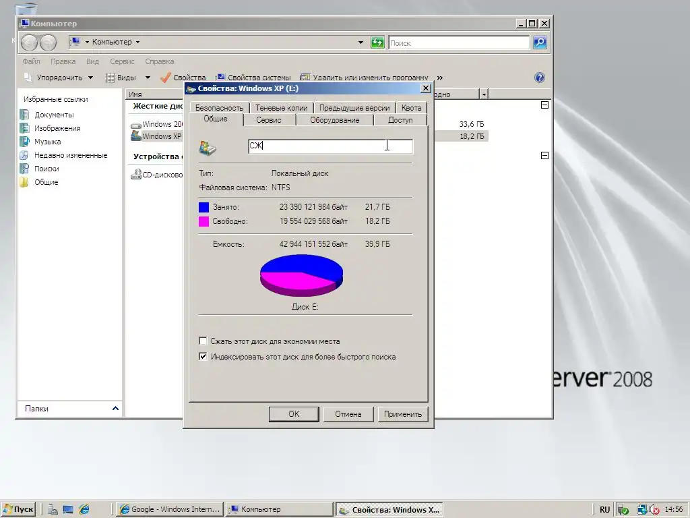Click the Свойства checkmark toolbar icon
The width and height of the screenshot is (690, 518).
pyautogui.click(x=166, y=78)
